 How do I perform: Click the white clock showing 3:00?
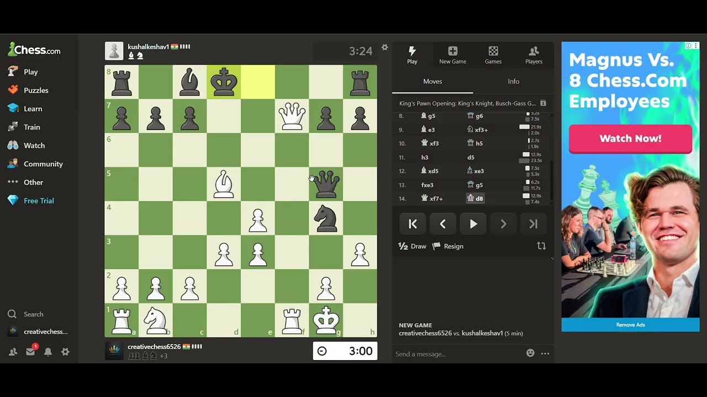click(x=345, y=351)
